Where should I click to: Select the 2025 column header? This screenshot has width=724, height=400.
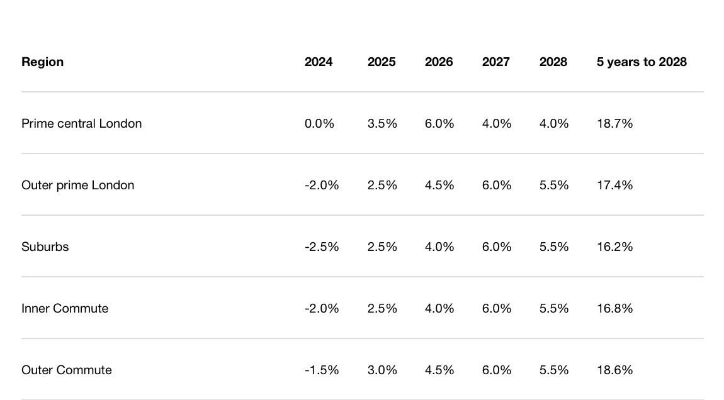[382, 62]
